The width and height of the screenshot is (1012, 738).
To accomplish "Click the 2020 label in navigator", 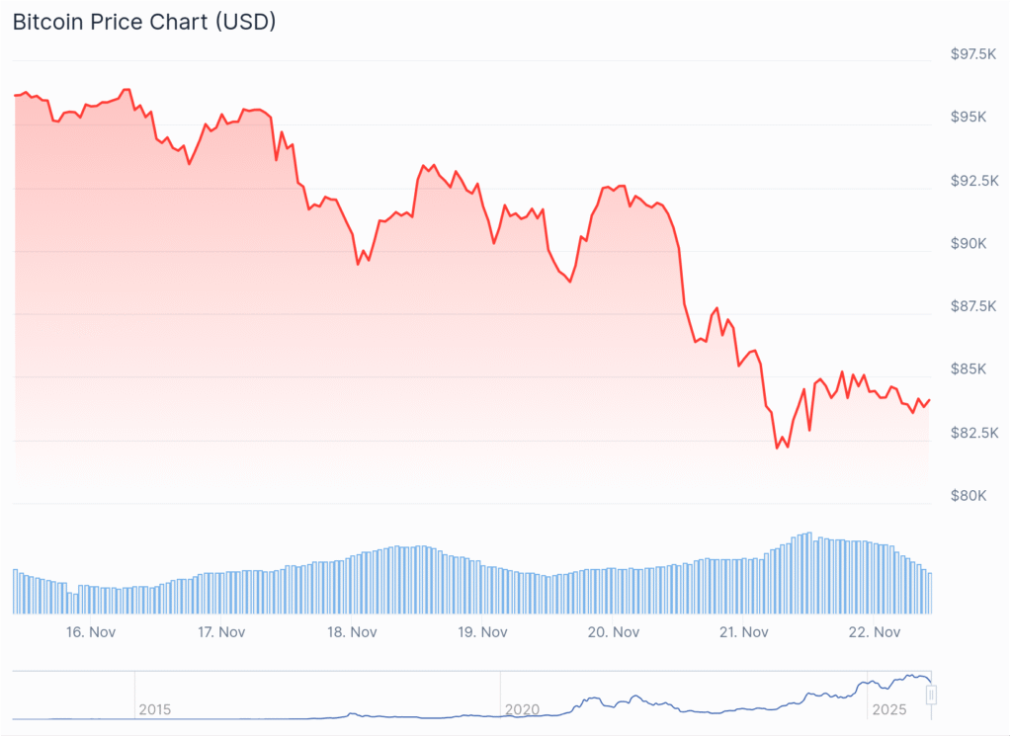I will point(521,709).
